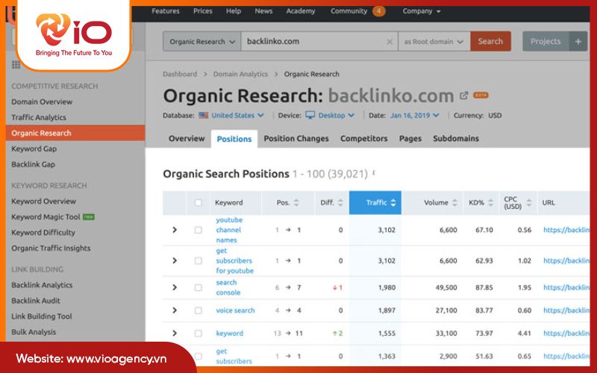Expand the voice search row
The image size is (597, 373).
[175, 310]
